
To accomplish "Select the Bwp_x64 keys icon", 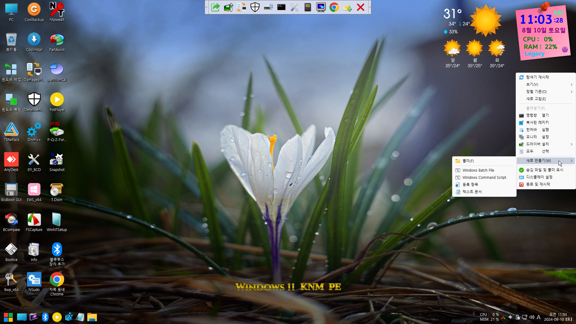I will 11,282.
